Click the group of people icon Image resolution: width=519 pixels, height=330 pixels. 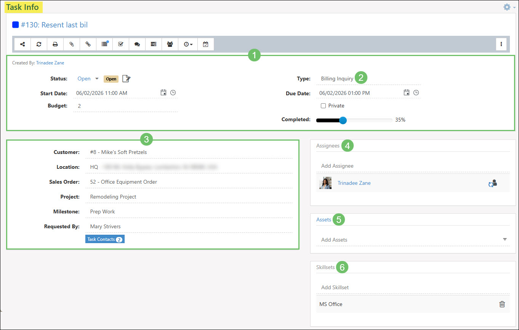tap(170, 44)
